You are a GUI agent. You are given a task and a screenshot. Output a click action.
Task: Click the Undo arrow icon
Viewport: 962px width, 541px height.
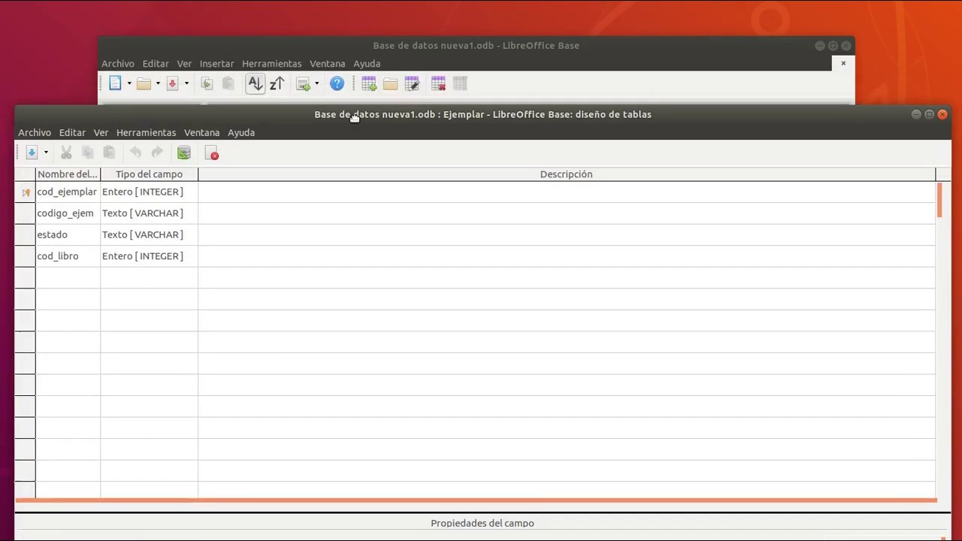click(135, 153)
